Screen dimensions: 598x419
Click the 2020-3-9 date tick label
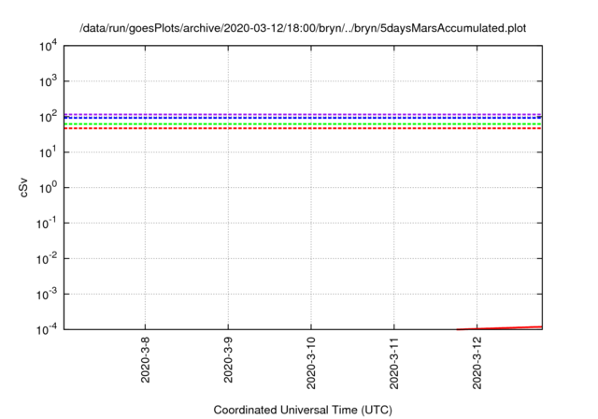click(228, 360)
